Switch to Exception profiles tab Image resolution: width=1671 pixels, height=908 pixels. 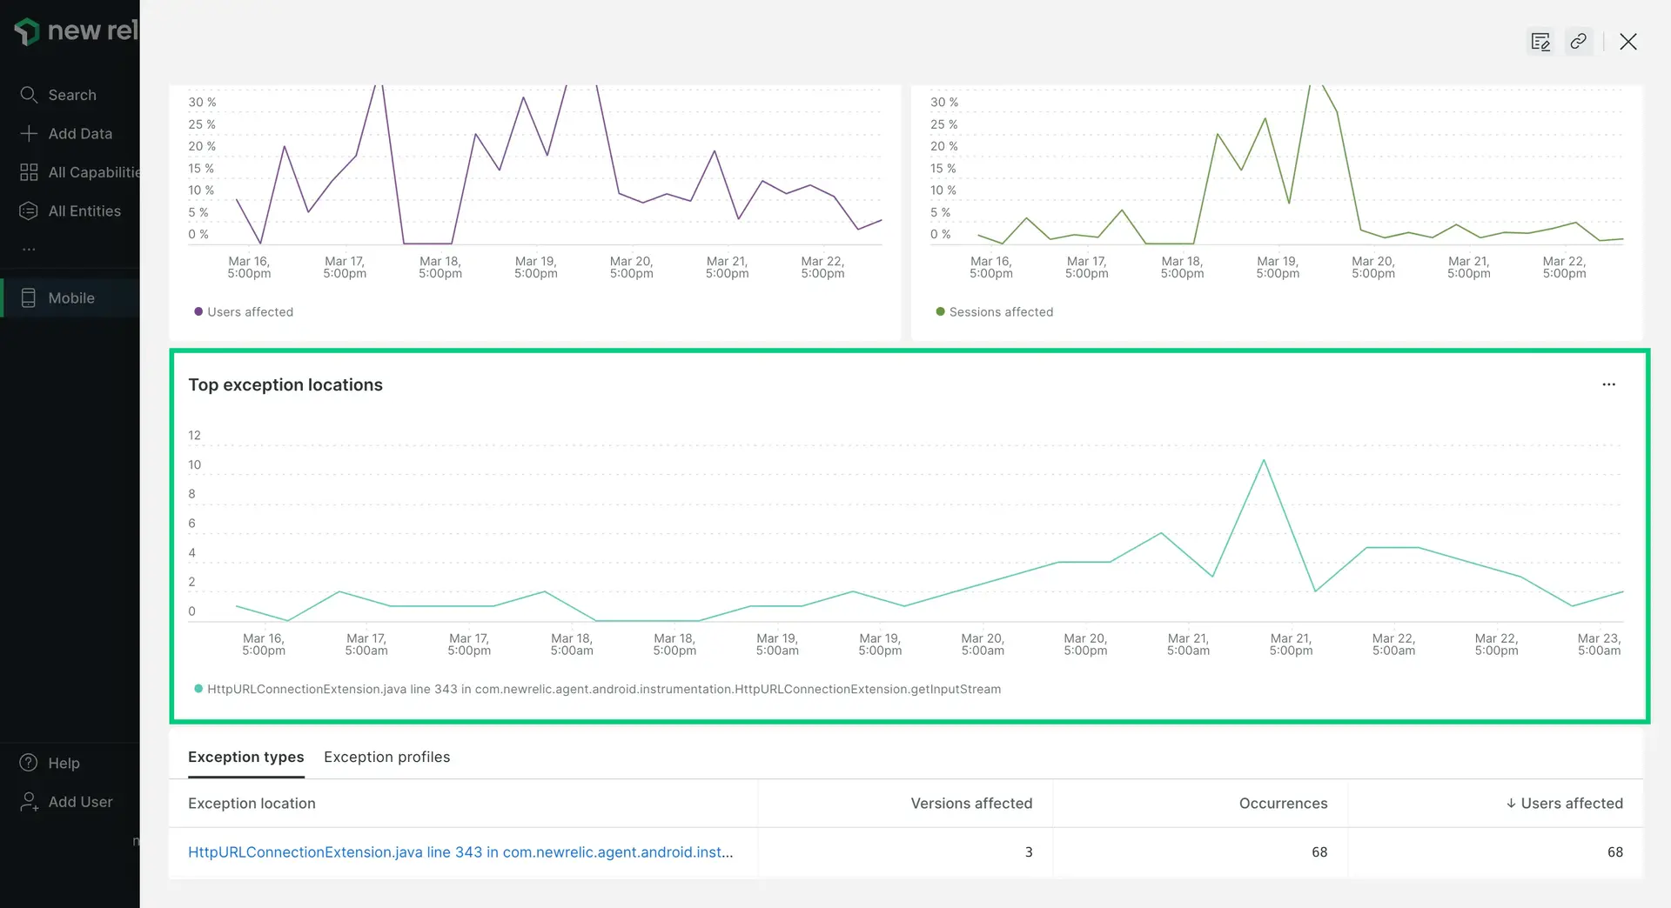386,757
